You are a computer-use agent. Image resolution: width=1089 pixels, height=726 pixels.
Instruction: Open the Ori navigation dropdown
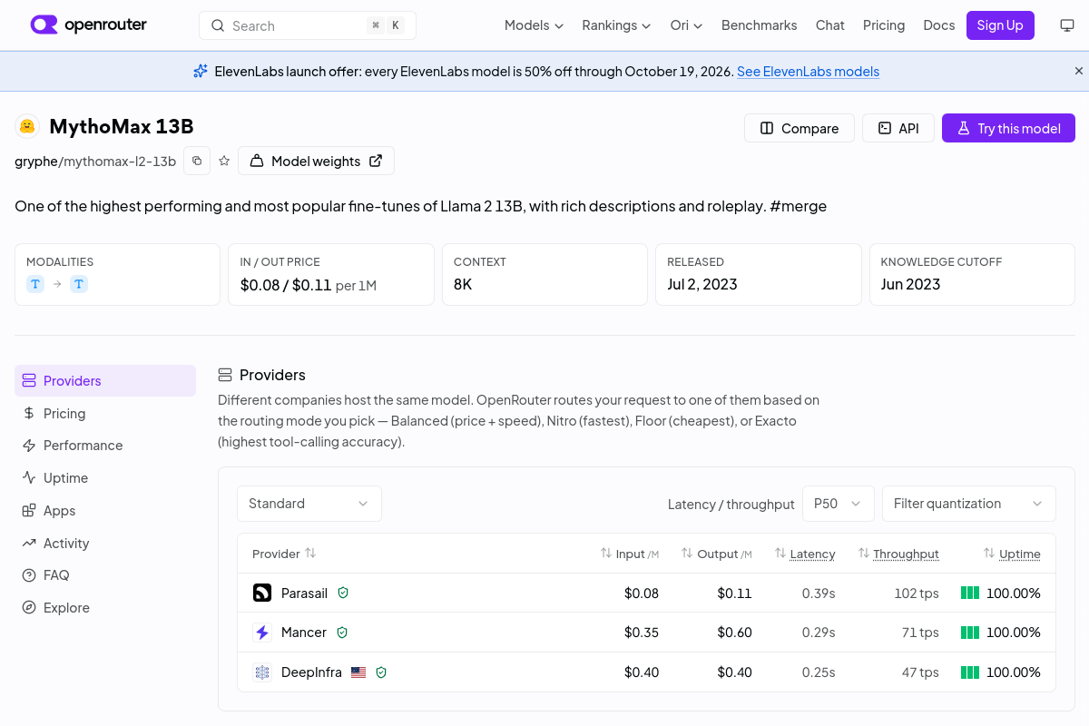686,25
